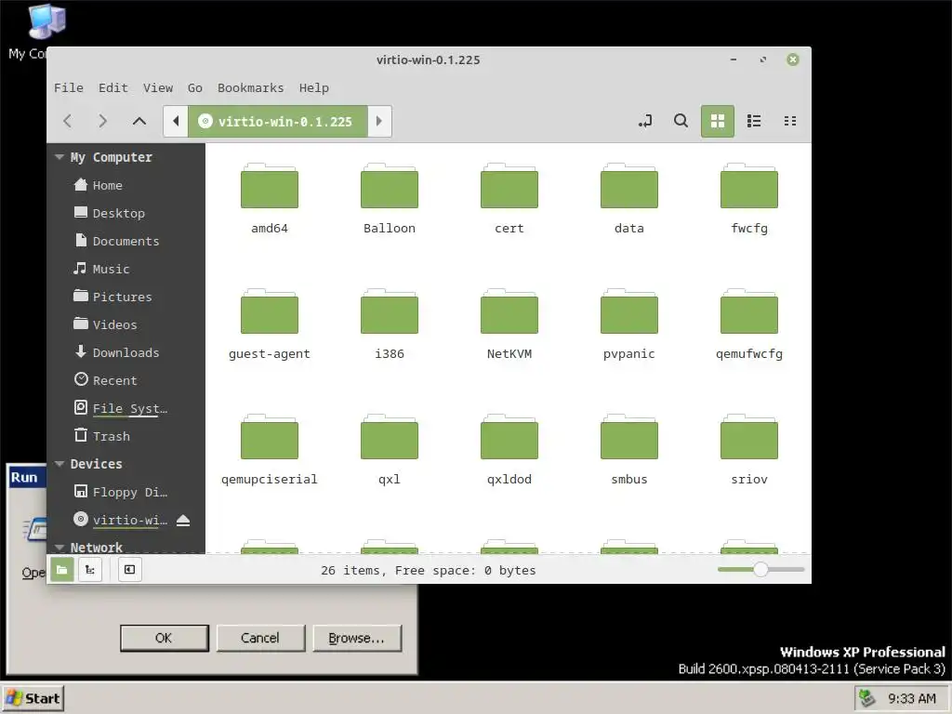
Task: Open the Edit menu
Action: 113,88
